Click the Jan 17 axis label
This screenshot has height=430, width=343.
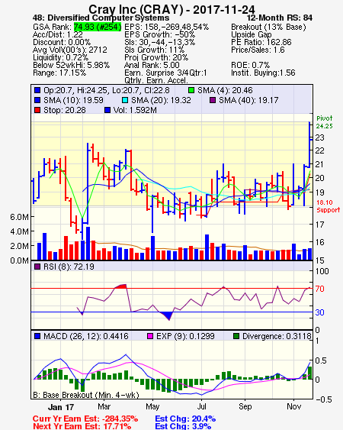tap(61, 407)
